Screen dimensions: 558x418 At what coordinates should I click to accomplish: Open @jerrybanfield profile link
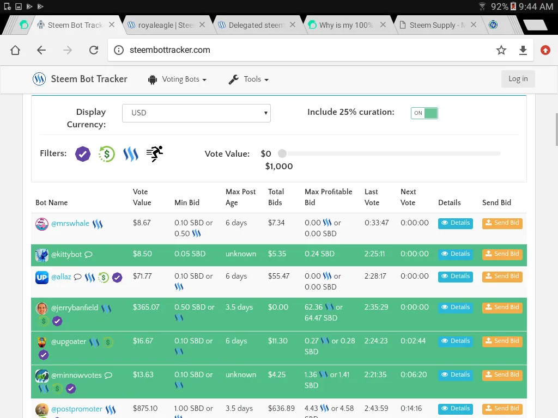tap(75, 308)
